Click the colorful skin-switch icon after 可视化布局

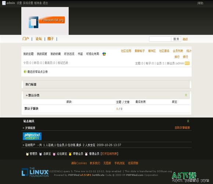tap(104, 54)
